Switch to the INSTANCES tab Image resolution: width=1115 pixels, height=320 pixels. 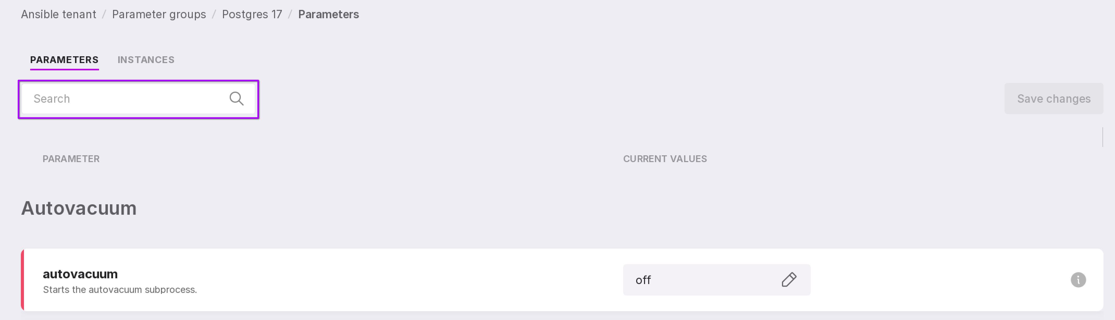[146, 60]
